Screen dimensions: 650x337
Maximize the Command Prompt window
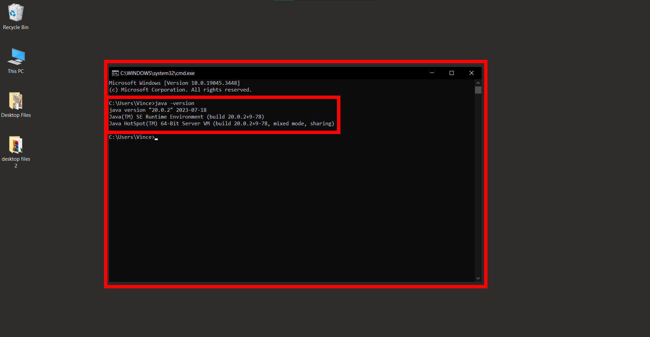[452, 73]
